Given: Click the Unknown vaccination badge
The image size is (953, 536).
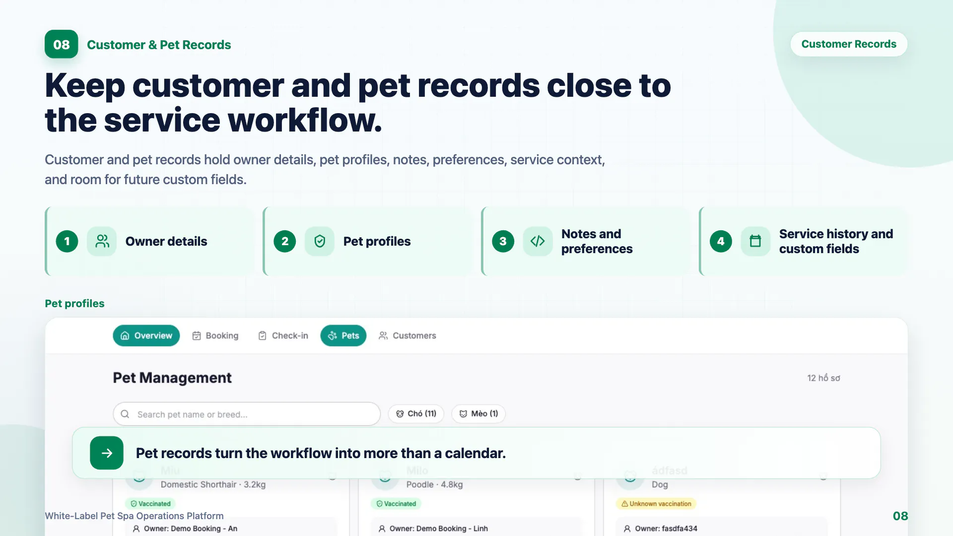Looking at the screenshot, I should [x=656, y=504].
